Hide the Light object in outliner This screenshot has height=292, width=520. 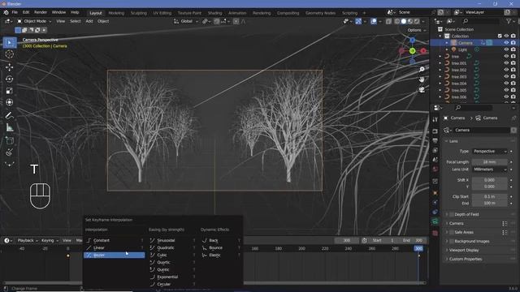click(x=506, y=49)
